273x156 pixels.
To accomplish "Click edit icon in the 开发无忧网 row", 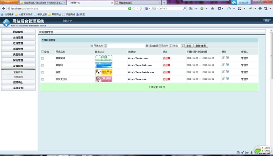I will pyautogui.click(x=223, y=79).
